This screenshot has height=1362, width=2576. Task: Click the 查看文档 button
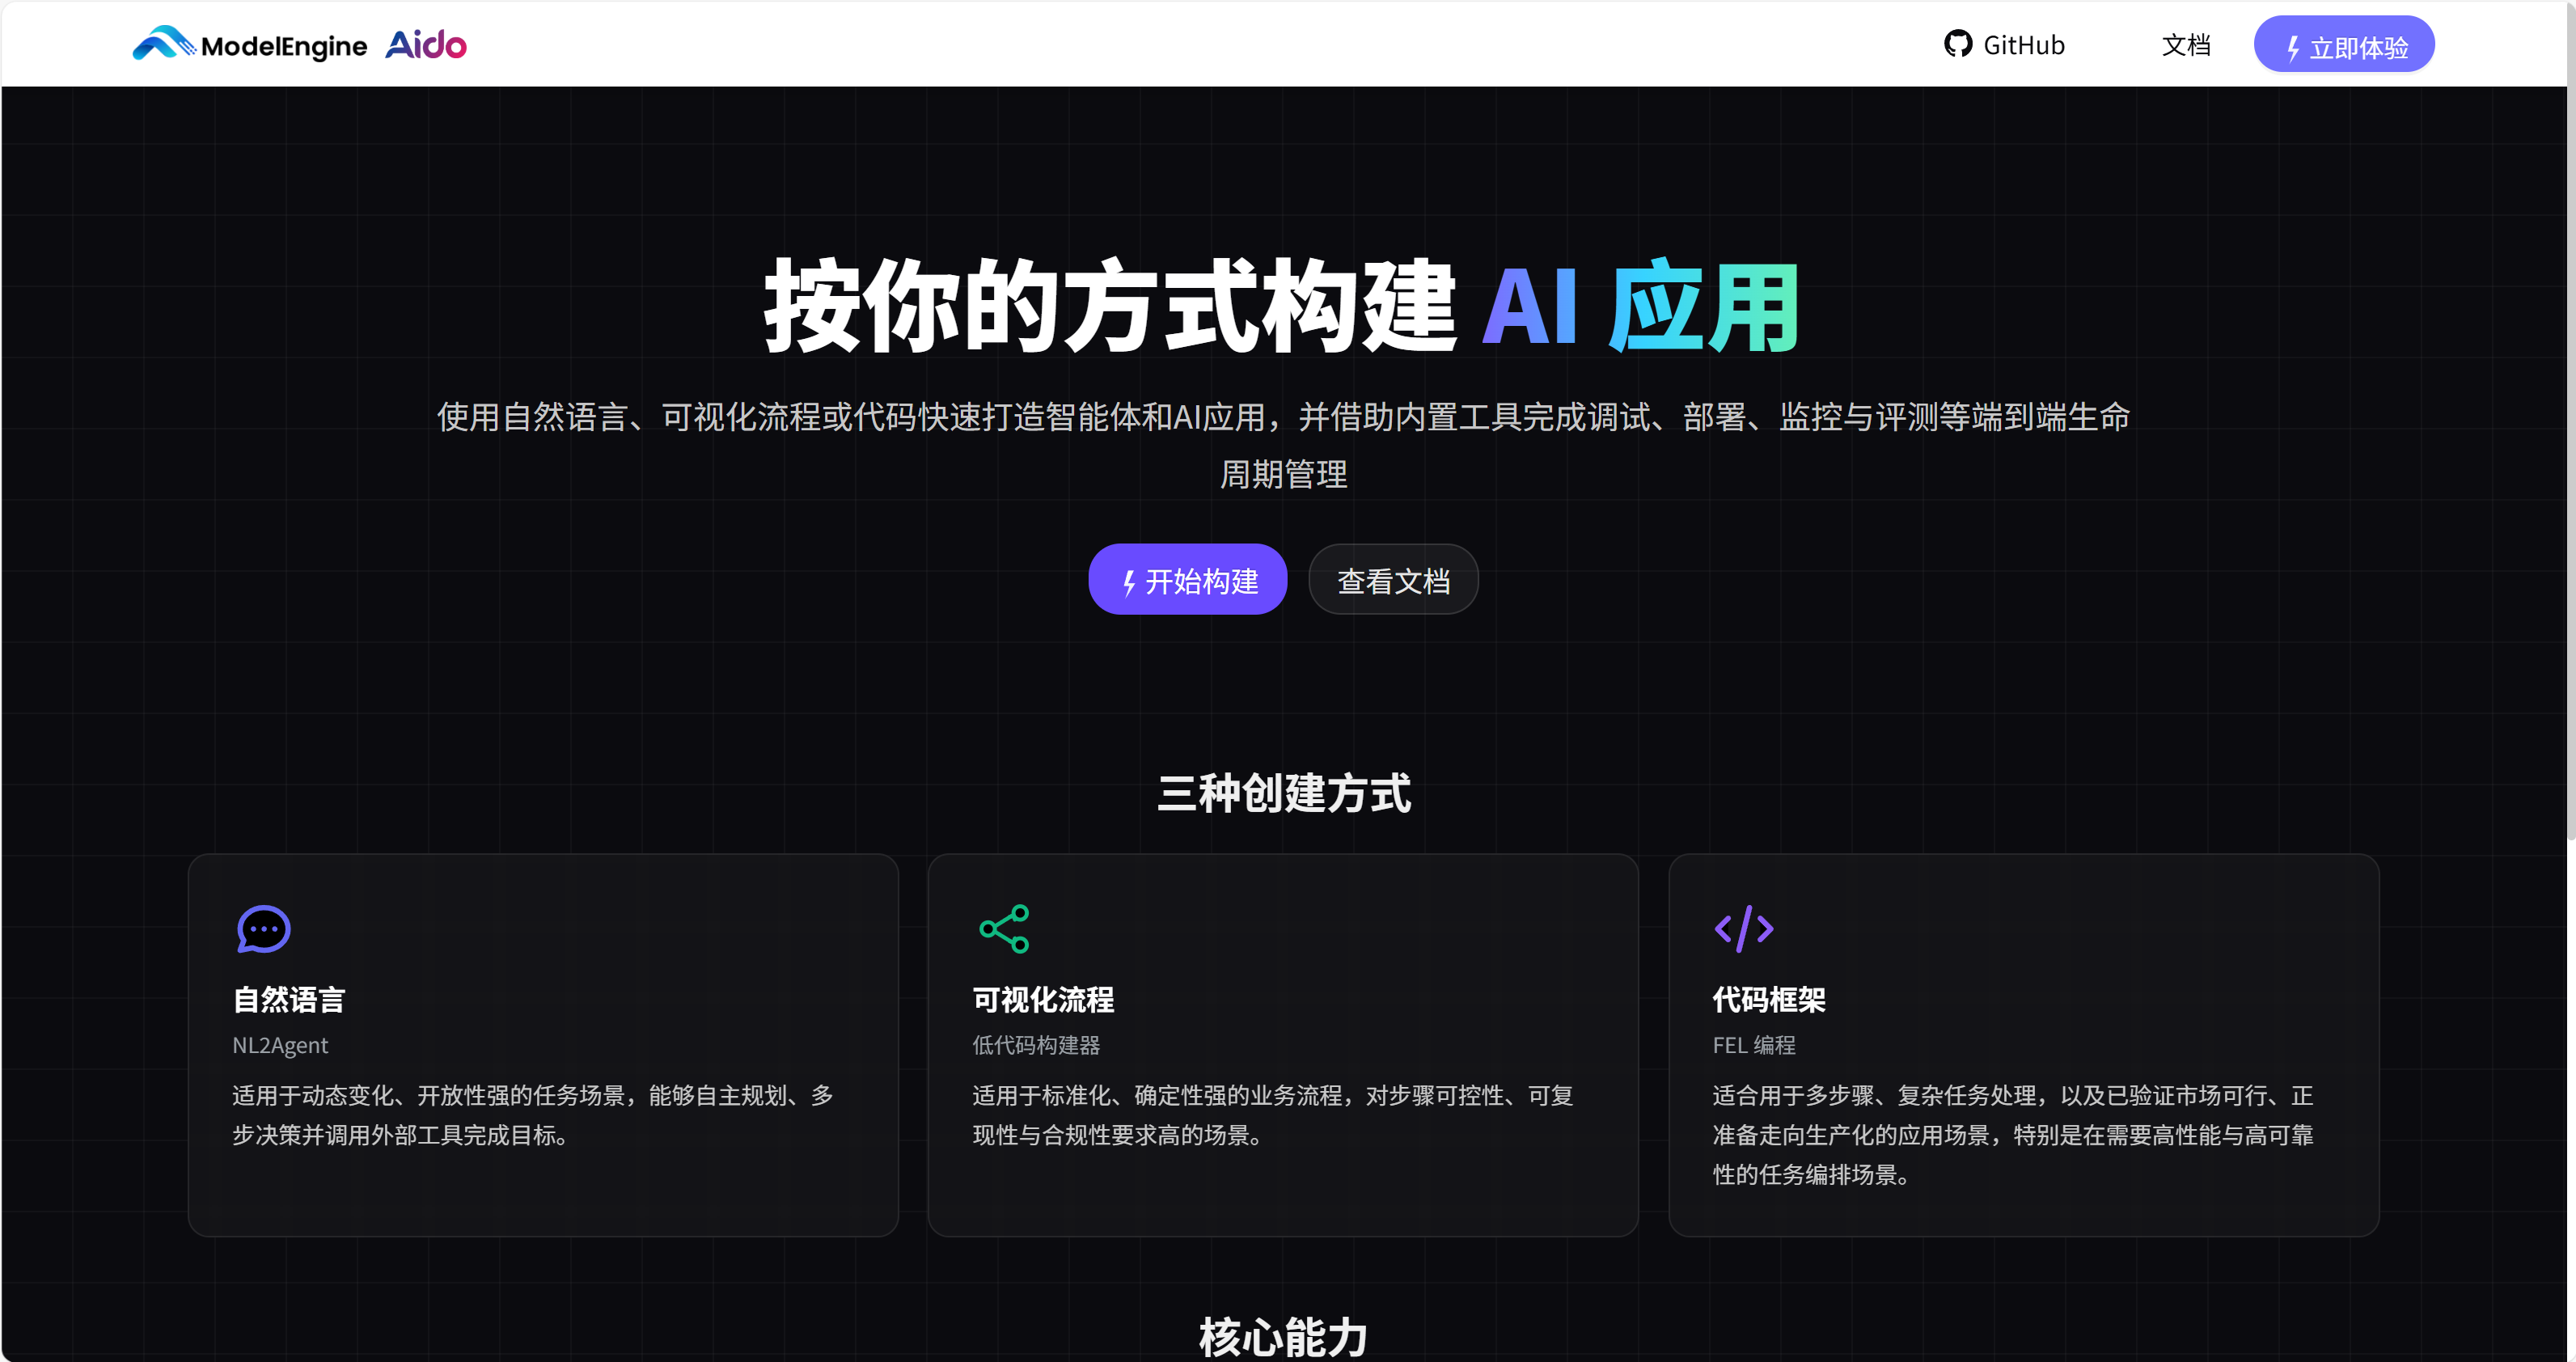[x=1393, y=579]
